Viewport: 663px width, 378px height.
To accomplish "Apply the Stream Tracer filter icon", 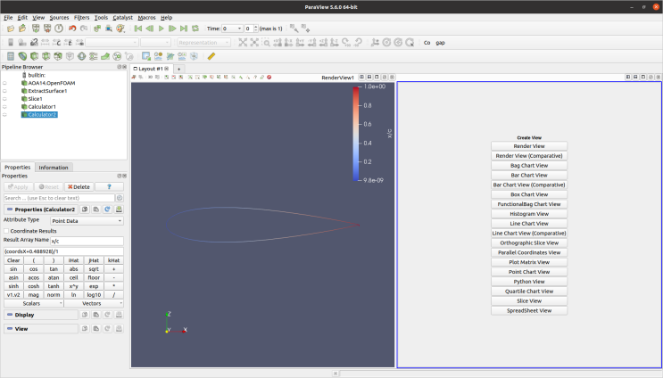I will [x=94, y=56].
